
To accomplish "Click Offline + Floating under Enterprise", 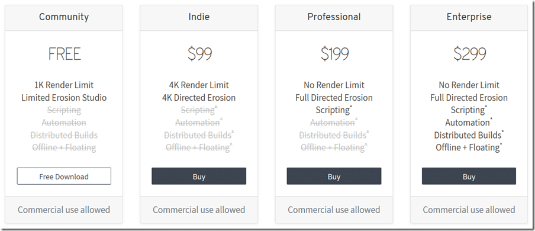I will tap(469, 147).
